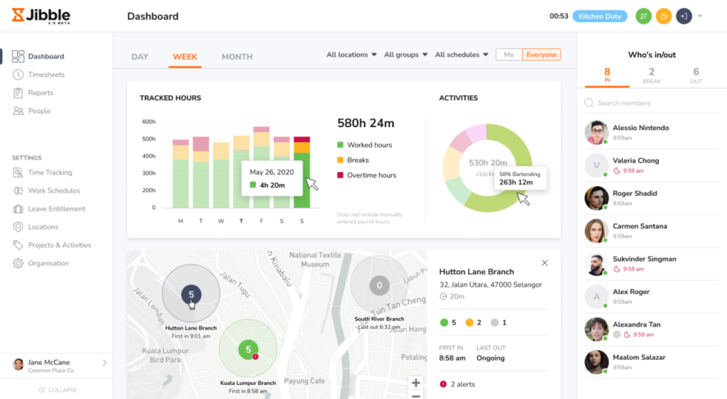
Task: Open the Reports section icon
Action: pos(18,93)
